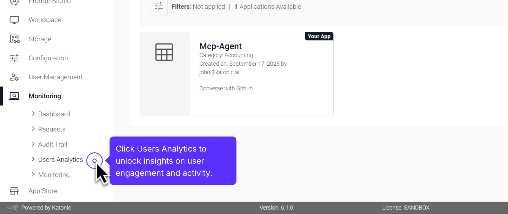Screen dimensions: 508x214
Task: Open the User Management menu entry
Action: click(x=55, y=77)
